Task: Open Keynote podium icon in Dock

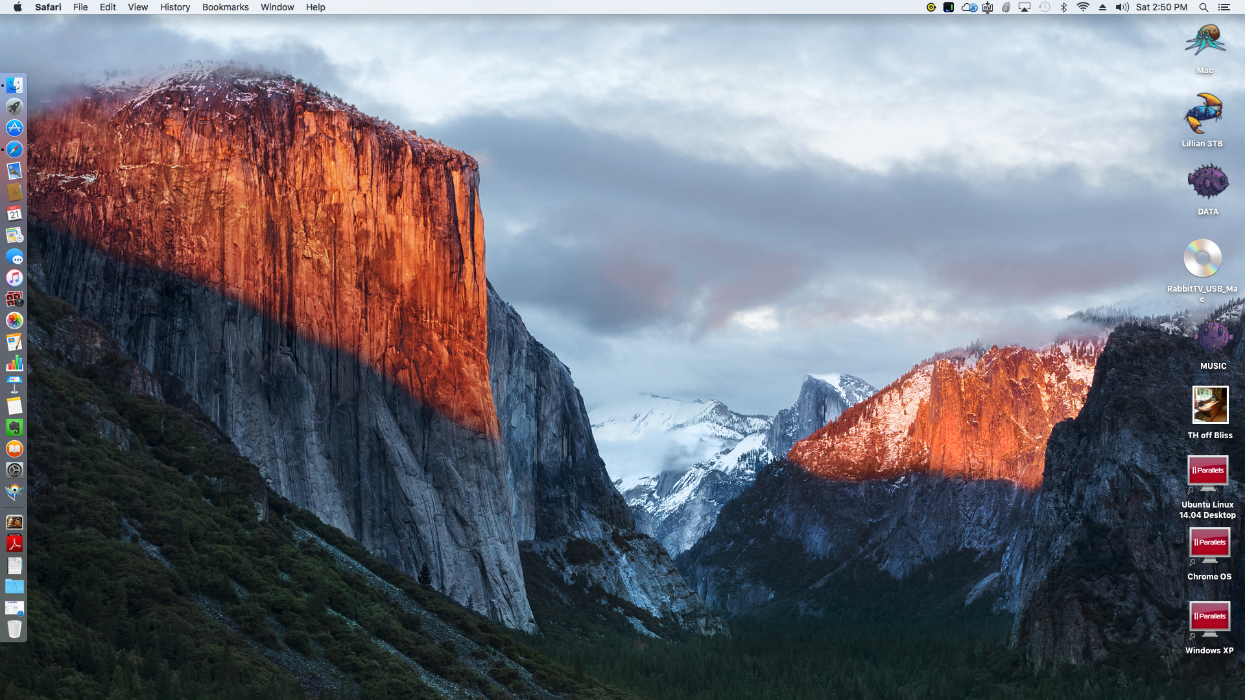Action: [14, 384]
